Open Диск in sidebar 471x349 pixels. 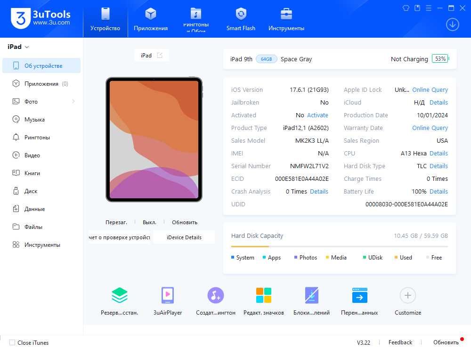click(x=41, y=191)
